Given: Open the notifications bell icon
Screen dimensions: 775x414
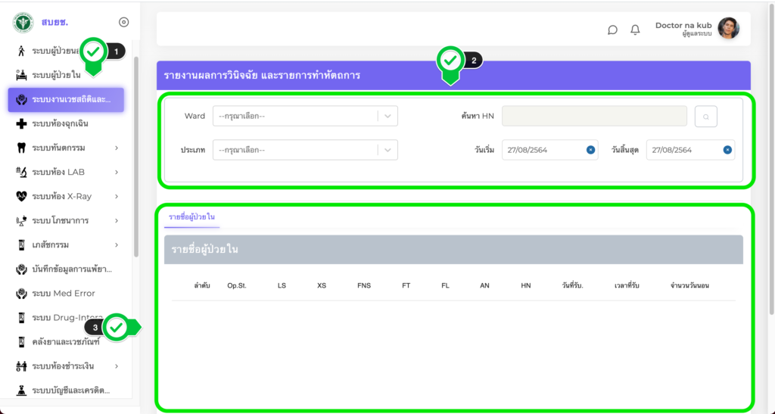Looking at the screenshot, I should (x=635, y=30).
